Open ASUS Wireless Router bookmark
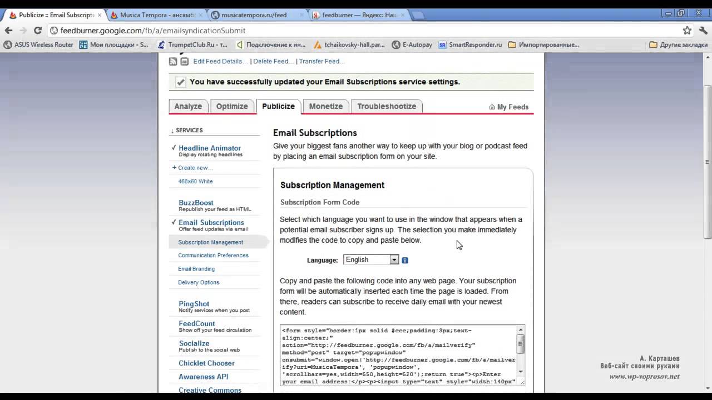This screenshot has width=712, height=400. [x=38, y=44]
